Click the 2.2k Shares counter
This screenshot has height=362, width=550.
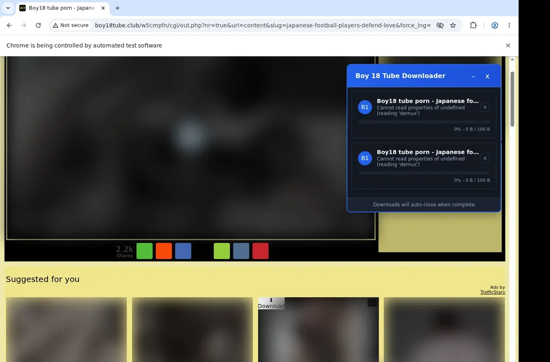click(124, 252)
